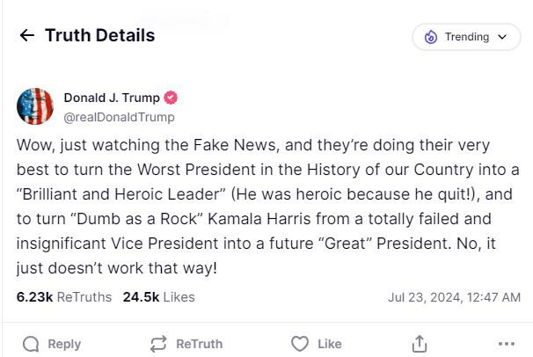
Task: Click the red verified badge
Action: tap(172, 98)
